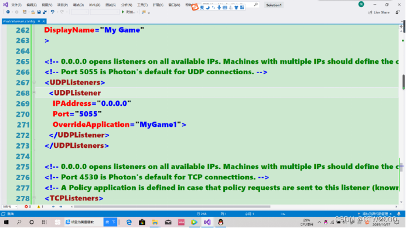Collapse the UDPListener element at line 268
406x228 pixels.
[x=34, y=93]
